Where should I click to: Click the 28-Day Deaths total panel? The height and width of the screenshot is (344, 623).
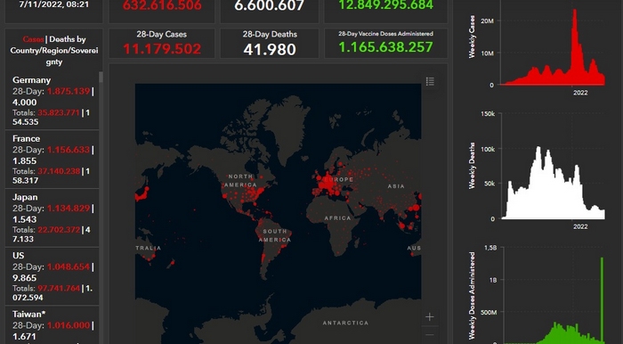click(270, 44)
